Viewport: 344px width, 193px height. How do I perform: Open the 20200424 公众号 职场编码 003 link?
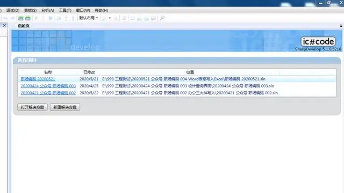tap(48, 86)
